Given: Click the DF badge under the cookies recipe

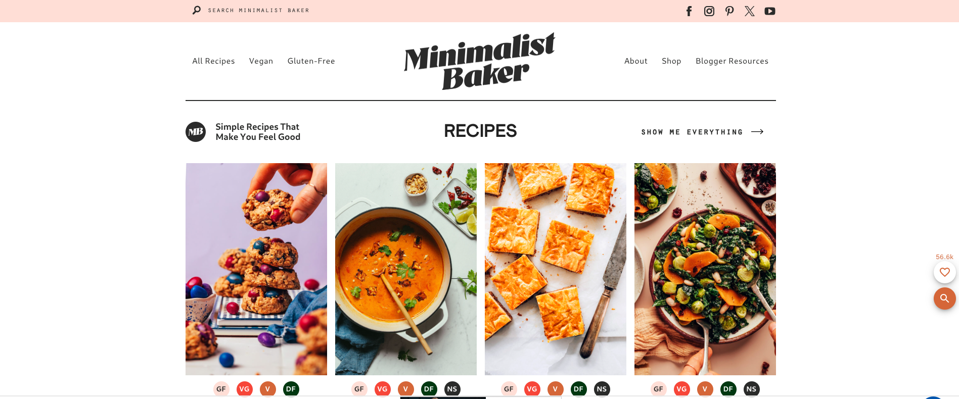Looking at the screenshot, I should click(x=291, y=389).
